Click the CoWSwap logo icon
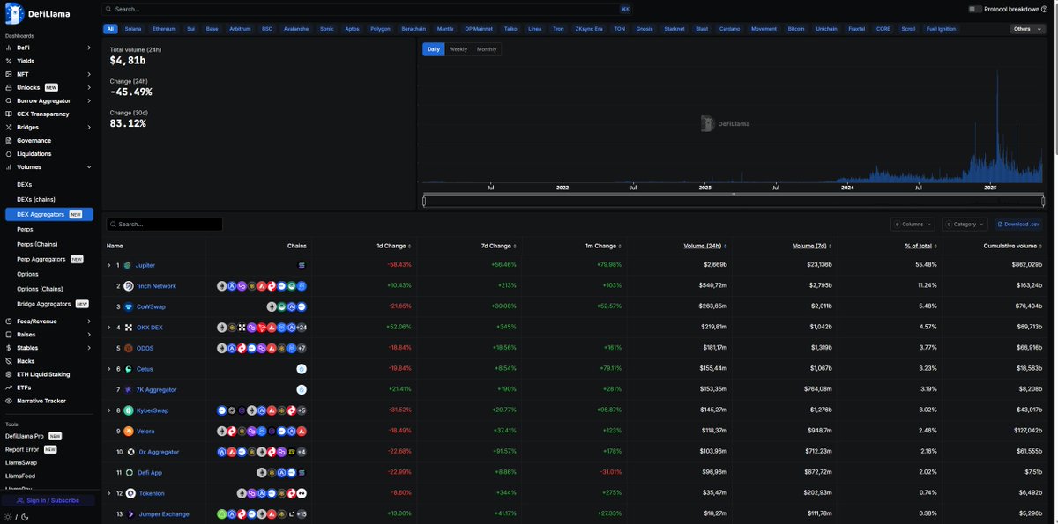The width and height of the screenshot is (1058, 524). [x=128, y=306]
